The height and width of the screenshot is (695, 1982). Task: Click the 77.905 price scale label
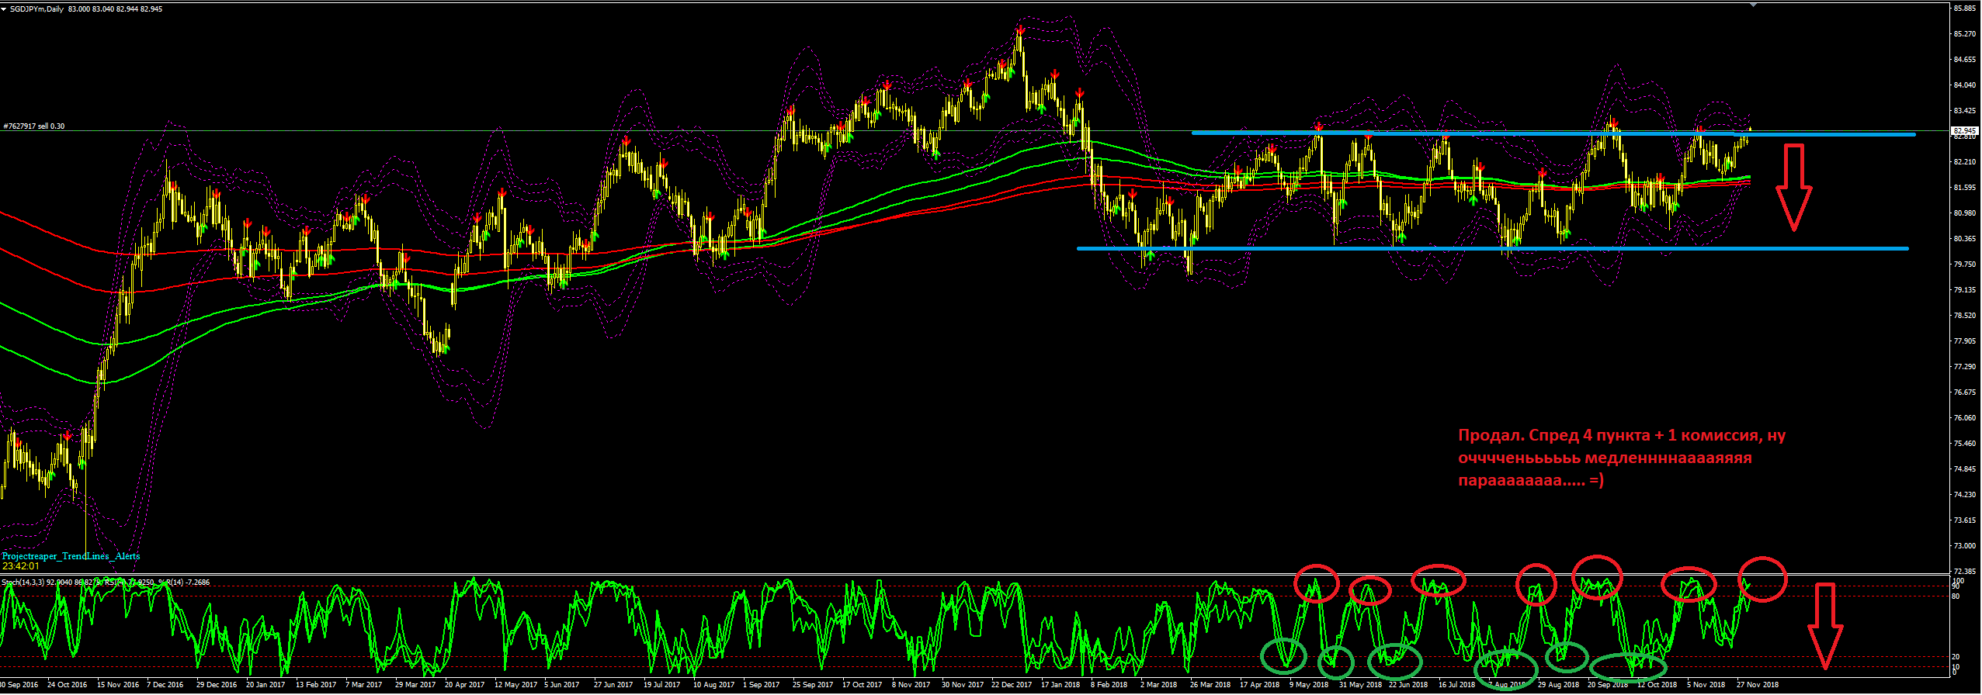(1964, 341)
